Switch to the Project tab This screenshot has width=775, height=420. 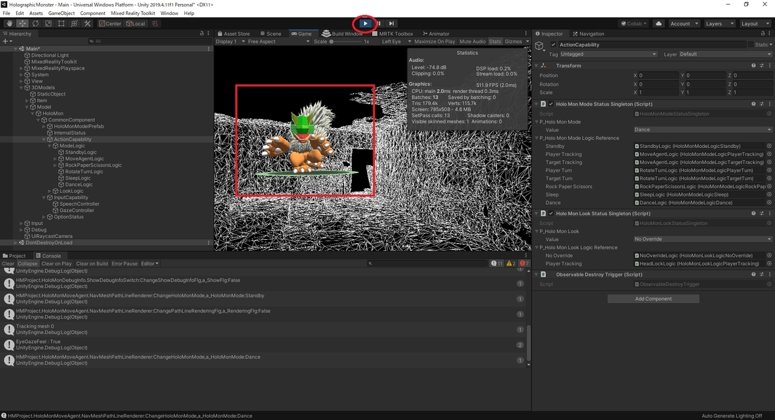point(14,256)
